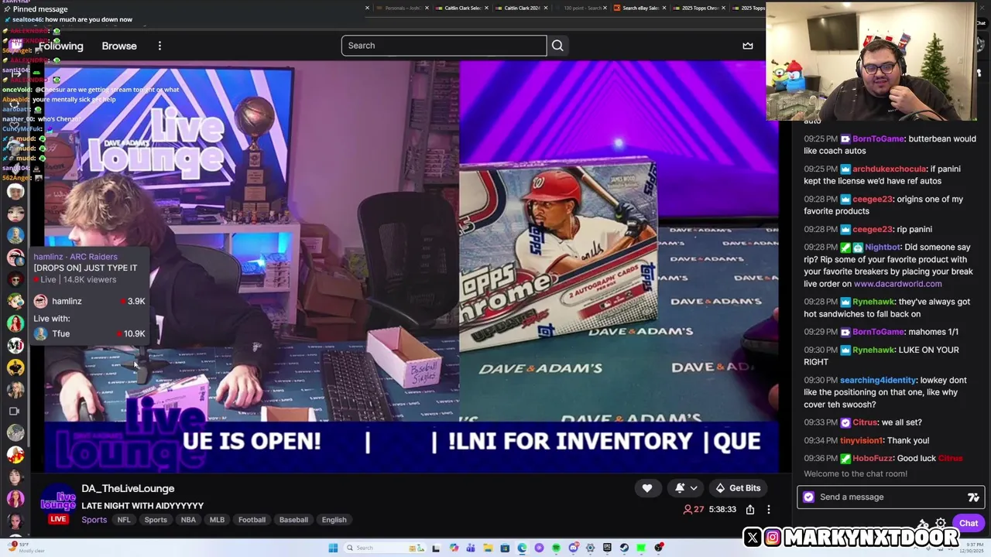This screenshot has height=557, width=991.
Task: Click the Send a message field
Action: coord(890,497)
